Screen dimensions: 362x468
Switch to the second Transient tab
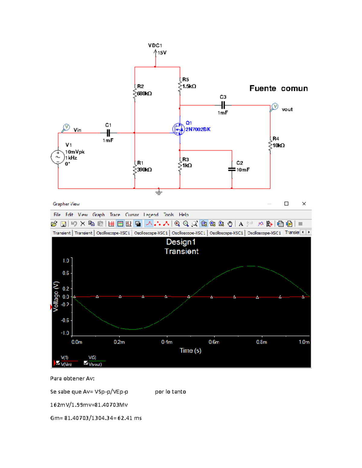[x=84, y=233]
